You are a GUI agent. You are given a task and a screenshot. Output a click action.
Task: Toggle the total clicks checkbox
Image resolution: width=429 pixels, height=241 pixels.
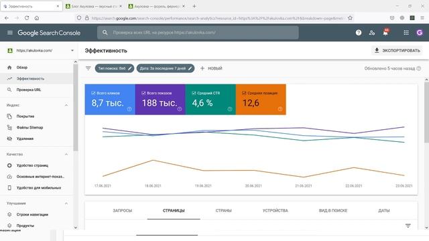click(x=93, y=93)
